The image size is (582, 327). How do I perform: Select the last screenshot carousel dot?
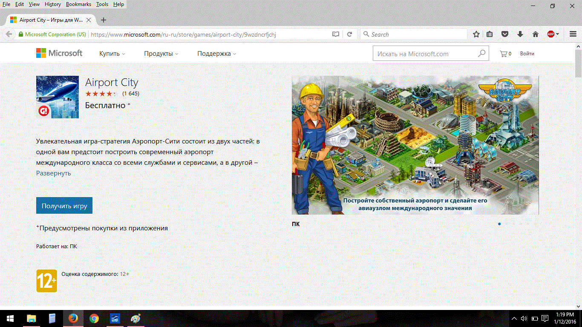tap(536, 224)
